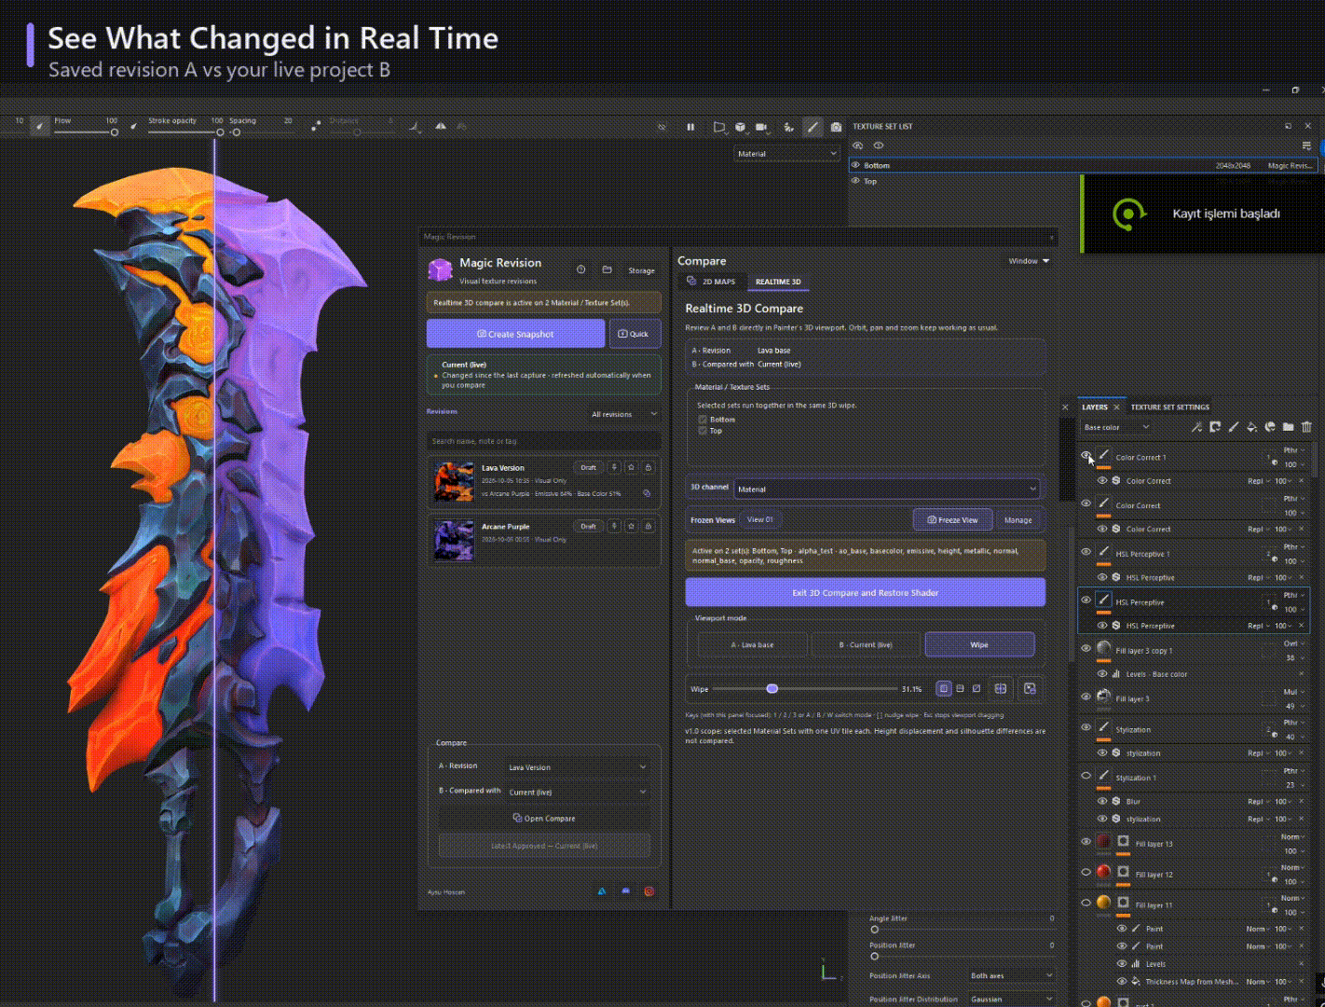Click the Stroke opacity slider
1325x1007 pixels.
coord(184,131)
